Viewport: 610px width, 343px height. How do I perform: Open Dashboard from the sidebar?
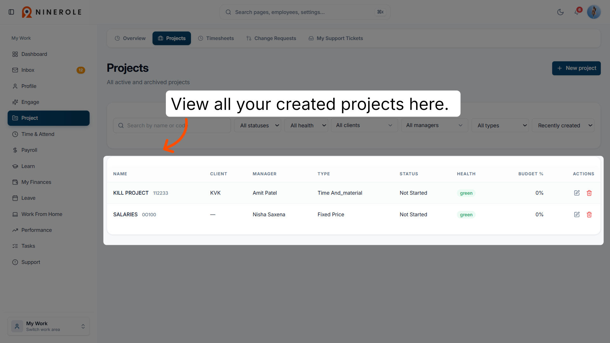[49, 54]
